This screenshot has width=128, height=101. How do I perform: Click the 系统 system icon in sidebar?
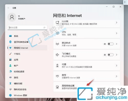(10, 36)
